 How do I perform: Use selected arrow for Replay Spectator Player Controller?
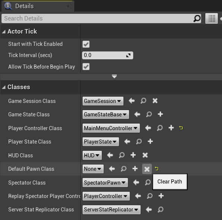[138, 196]
